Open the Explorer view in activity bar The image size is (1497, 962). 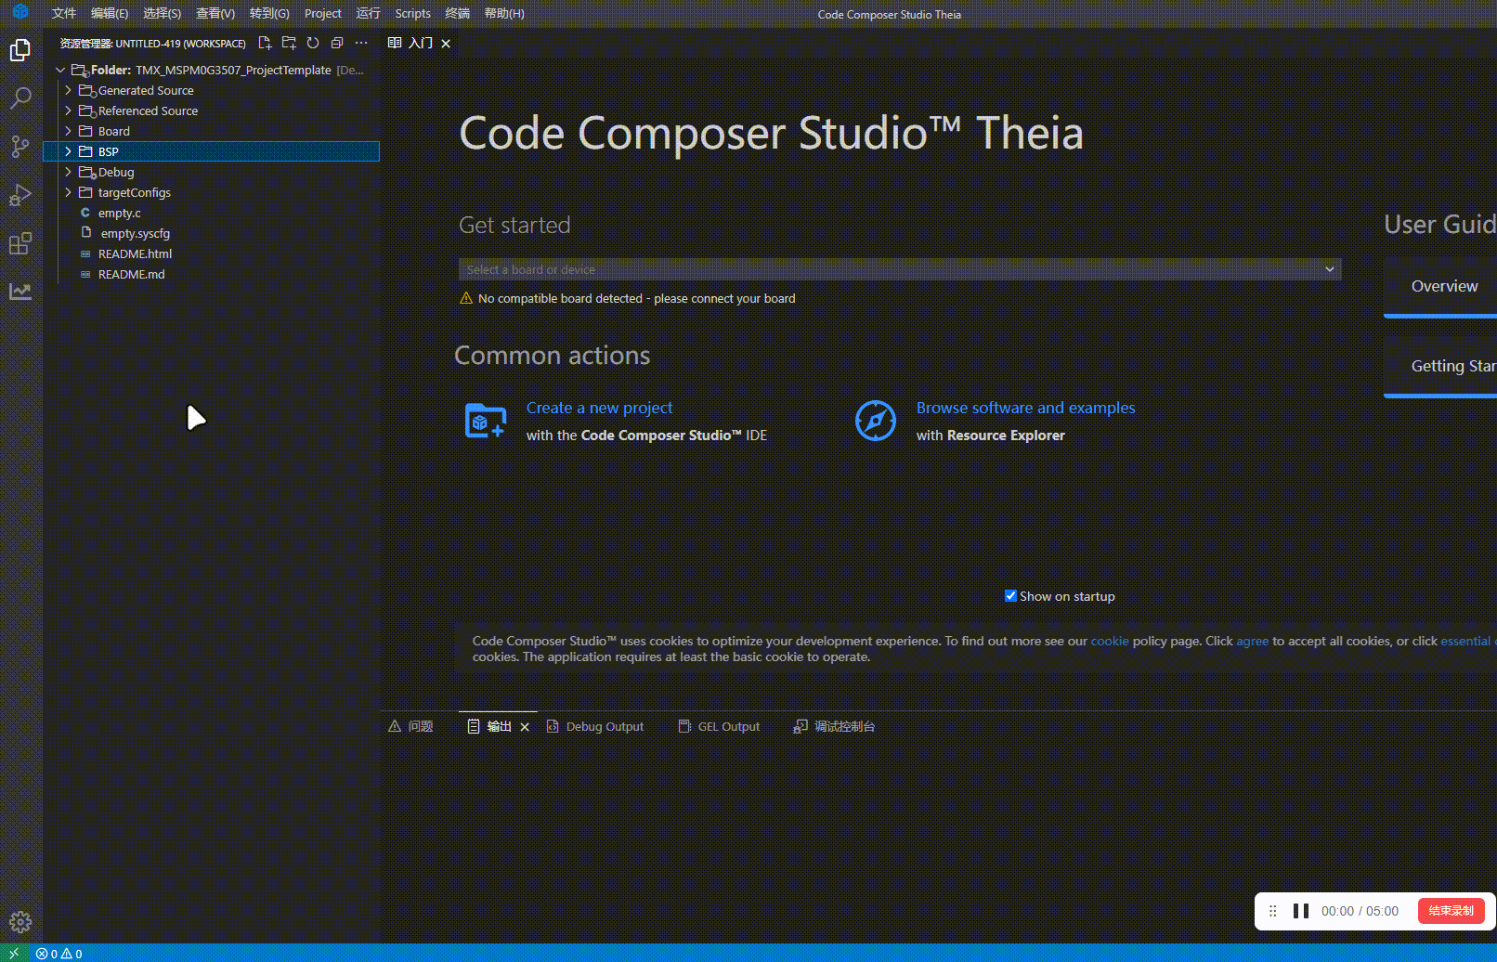coord(20,50)
